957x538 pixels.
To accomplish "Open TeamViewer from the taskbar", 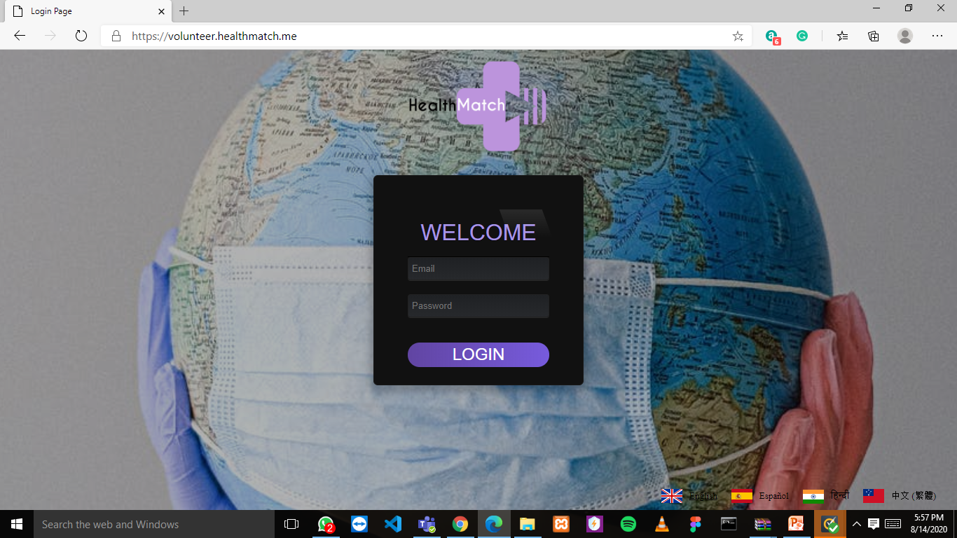I will [x=359, y=524].
